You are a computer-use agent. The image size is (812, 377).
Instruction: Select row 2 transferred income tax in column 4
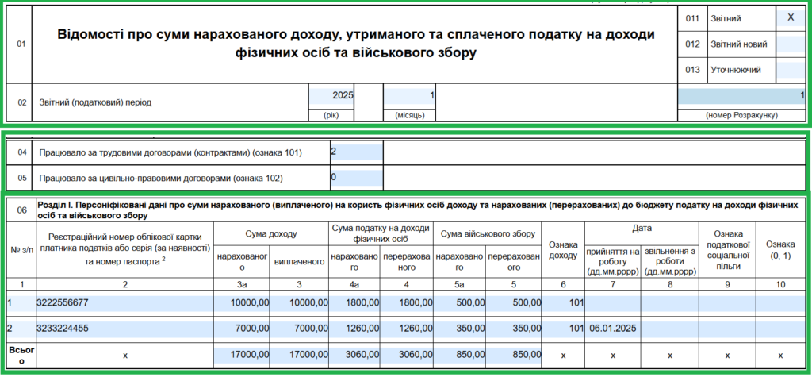[407, 329]
